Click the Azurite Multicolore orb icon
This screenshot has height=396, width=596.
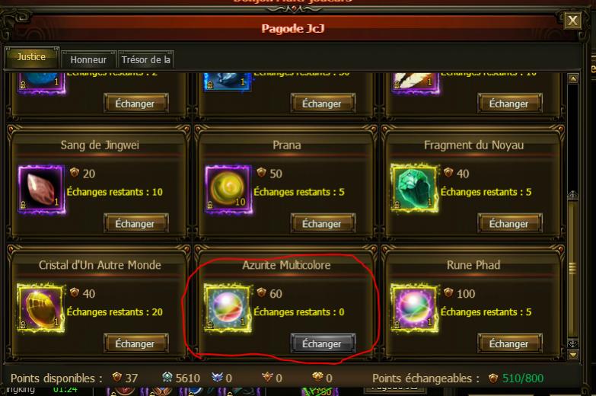228,308
